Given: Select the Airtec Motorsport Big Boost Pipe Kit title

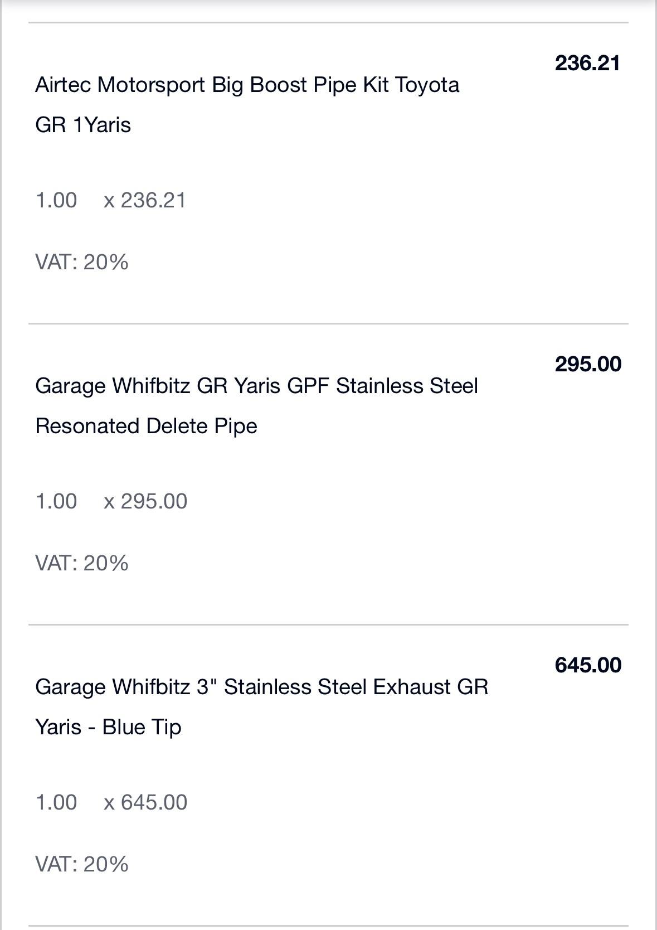Looking at the screenshot, I should [x=247, y=105].
